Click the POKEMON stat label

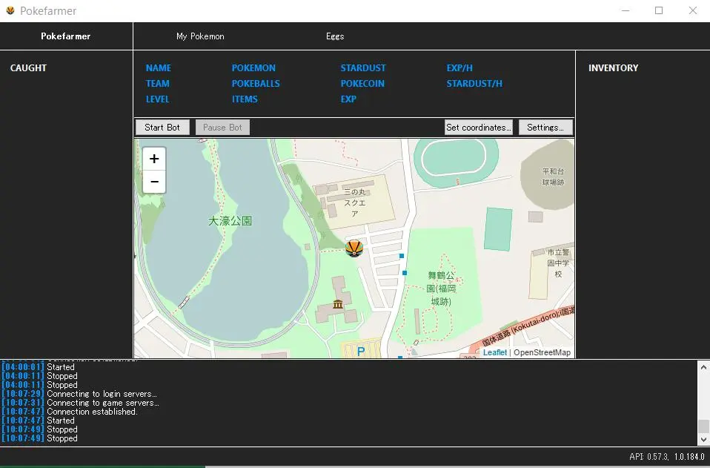click(x=253, y=68)
